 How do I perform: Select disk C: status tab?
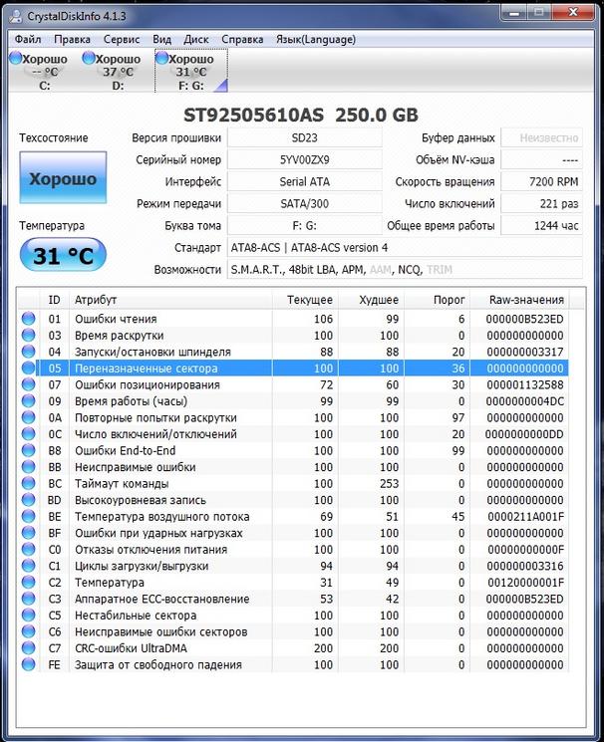[45, 72]
